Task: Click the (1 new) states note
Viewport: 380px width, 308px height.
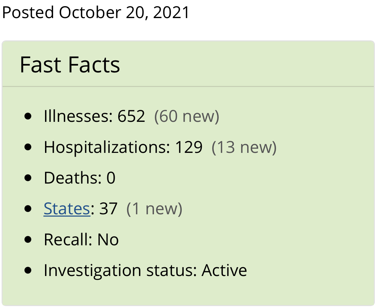Action: pos(155,209)
